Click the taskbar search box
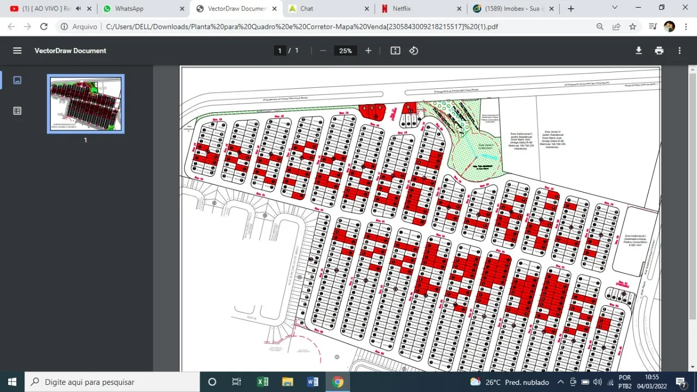The height and width of the screenshot is (392, 697). (x=112, y=382)
